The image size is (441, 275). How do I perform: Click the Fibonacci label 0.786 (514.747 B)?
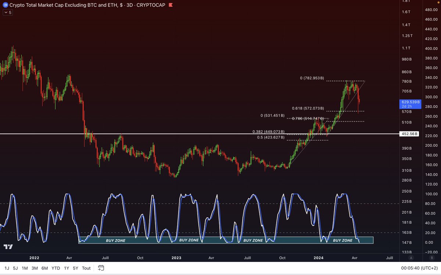point(308,118)
